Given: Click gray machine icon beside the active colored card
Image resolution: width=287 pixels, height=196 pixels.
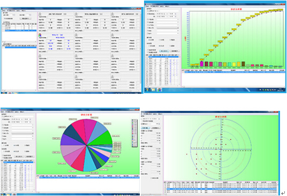Looking at the screenshot, I should 77,35.
